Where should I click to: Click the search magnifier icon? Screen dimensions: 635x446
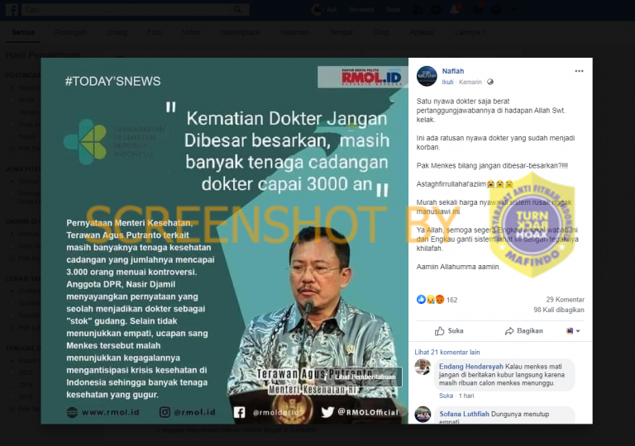[238, 9]
